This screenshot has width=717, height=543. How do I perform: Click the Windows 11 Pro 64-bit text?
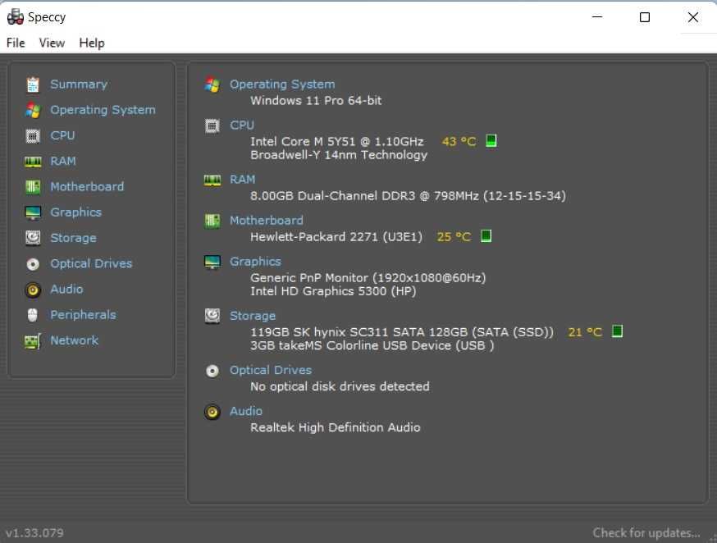pyautogui.click(x=316, y=101)
